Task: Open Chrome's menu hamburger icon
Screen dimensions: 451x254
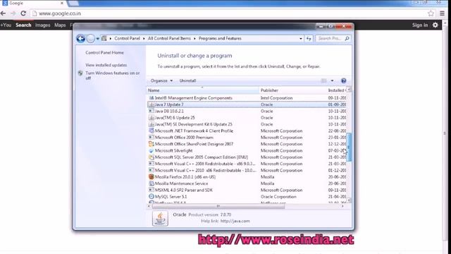Action: 443,13
